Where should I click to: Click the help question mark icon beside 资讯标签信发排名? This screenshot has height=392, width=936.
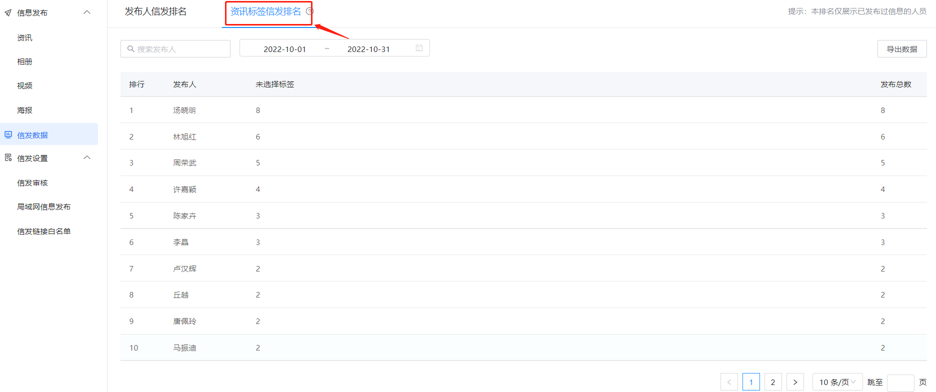pos(309,11)
